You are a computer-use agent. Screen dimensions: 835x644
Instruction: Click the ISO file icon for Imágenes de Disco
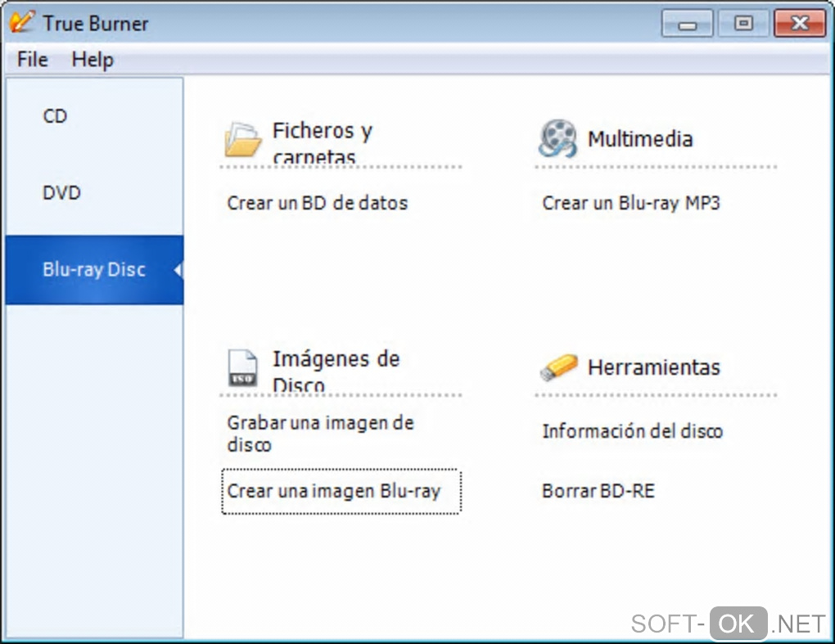click(x=243, y=367)
